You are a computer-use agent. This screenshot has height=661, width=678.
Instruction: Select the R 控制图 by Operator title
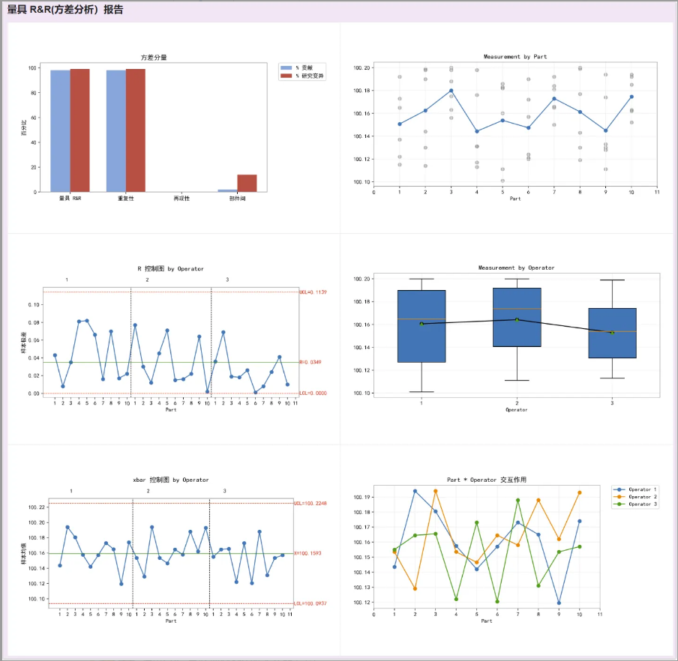[170, 268]
